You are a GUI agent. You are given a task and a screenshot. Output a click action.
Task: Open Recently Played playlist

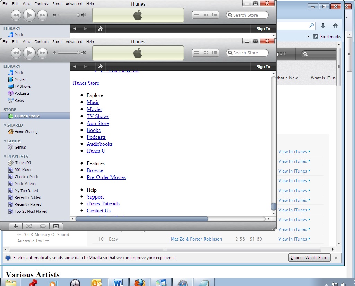tap(28, 204)
